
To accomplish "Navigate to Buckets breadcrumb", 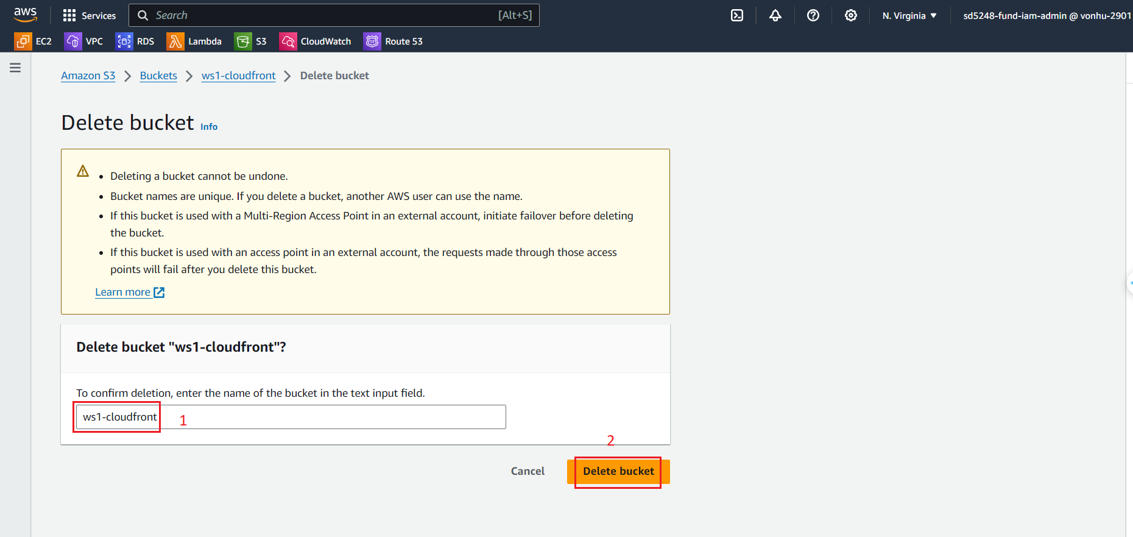I will (x=158, y=76).
